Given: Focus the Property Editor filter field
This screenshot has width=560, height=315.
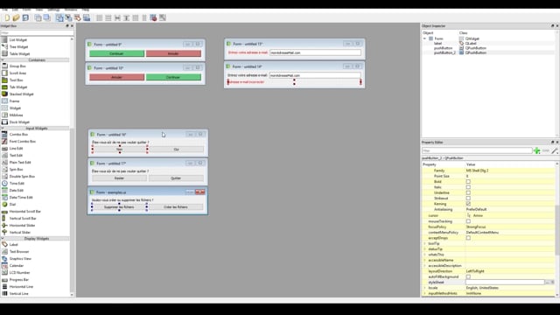Looking at the screenshot, I should [x=477, y=150].
